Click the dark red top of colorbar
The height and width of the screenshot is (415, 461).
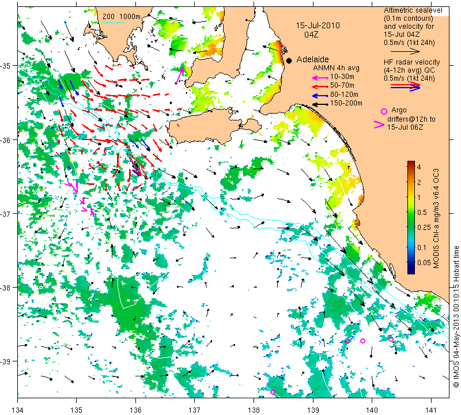coord(411,164)
